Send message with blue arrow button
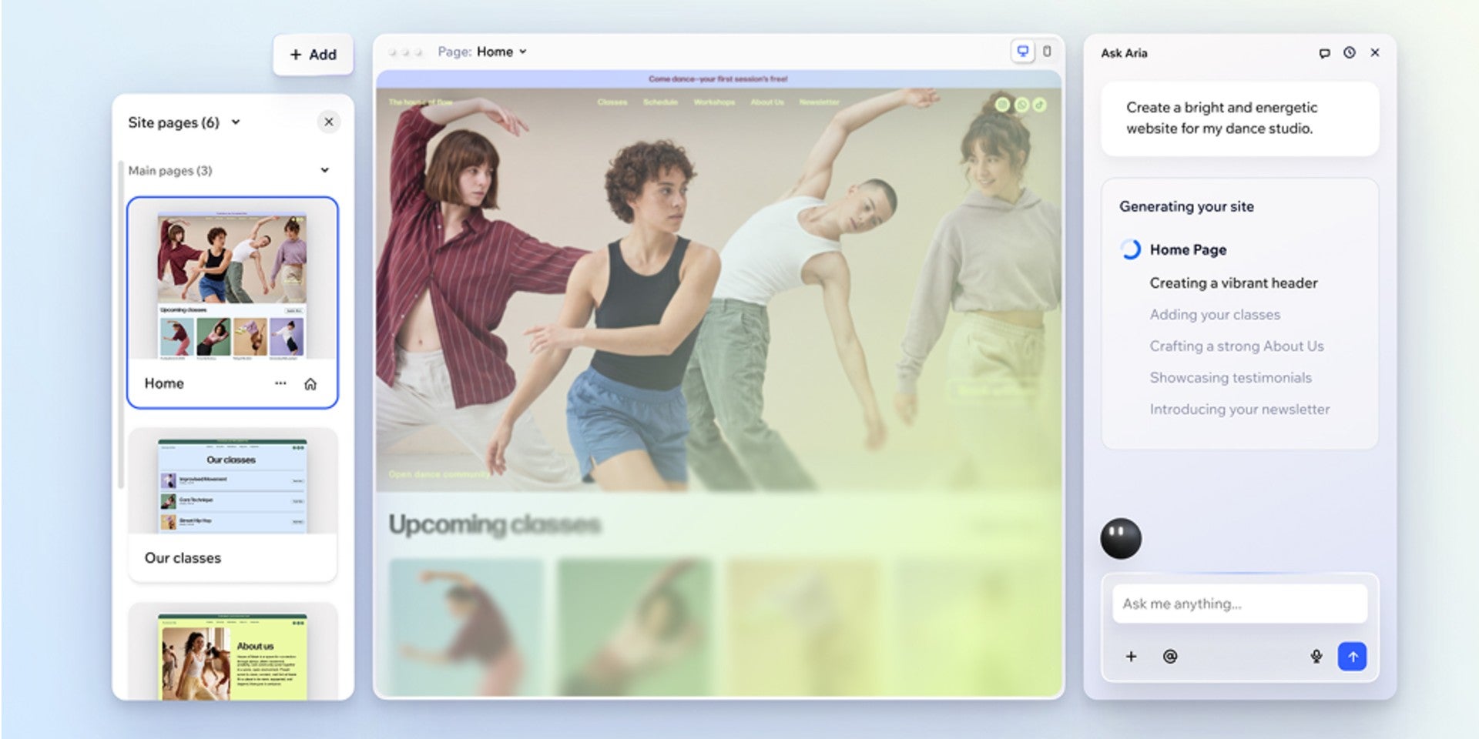This screenshot has width=1479, height=739. pos(1352,657)
